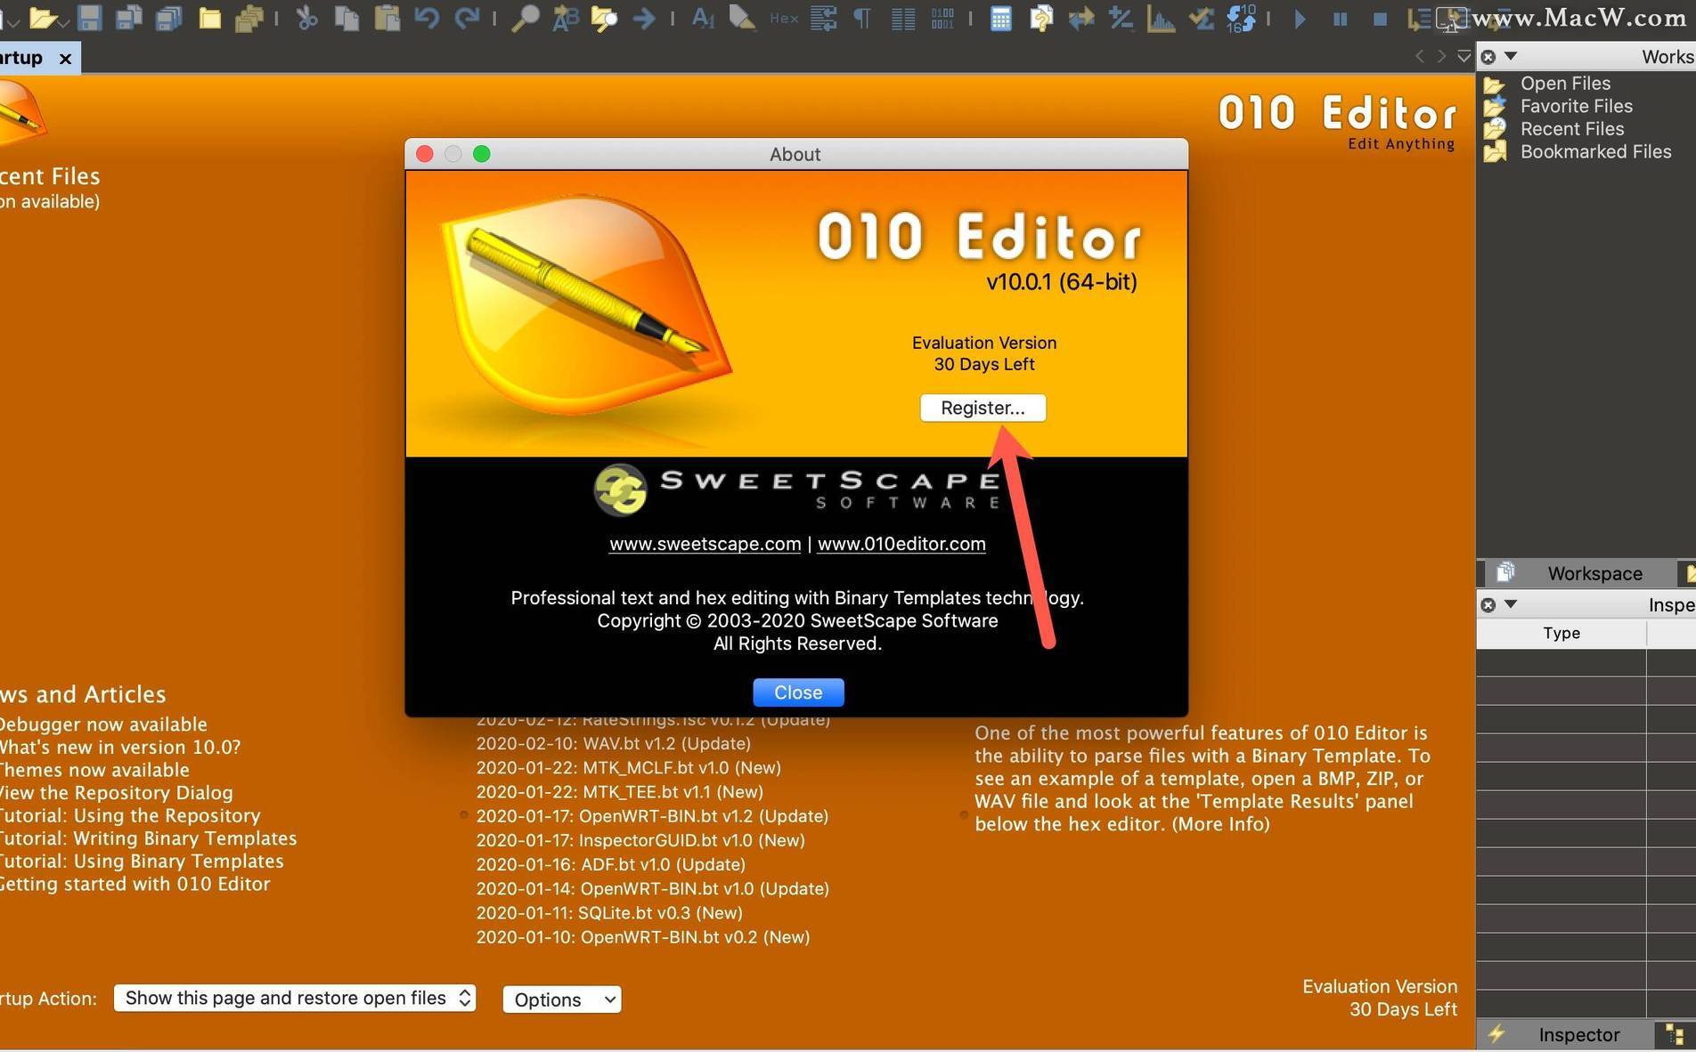Open the tab list dropdown arrow
The image size is (1696, 1052).
(x=1464, y=57)
